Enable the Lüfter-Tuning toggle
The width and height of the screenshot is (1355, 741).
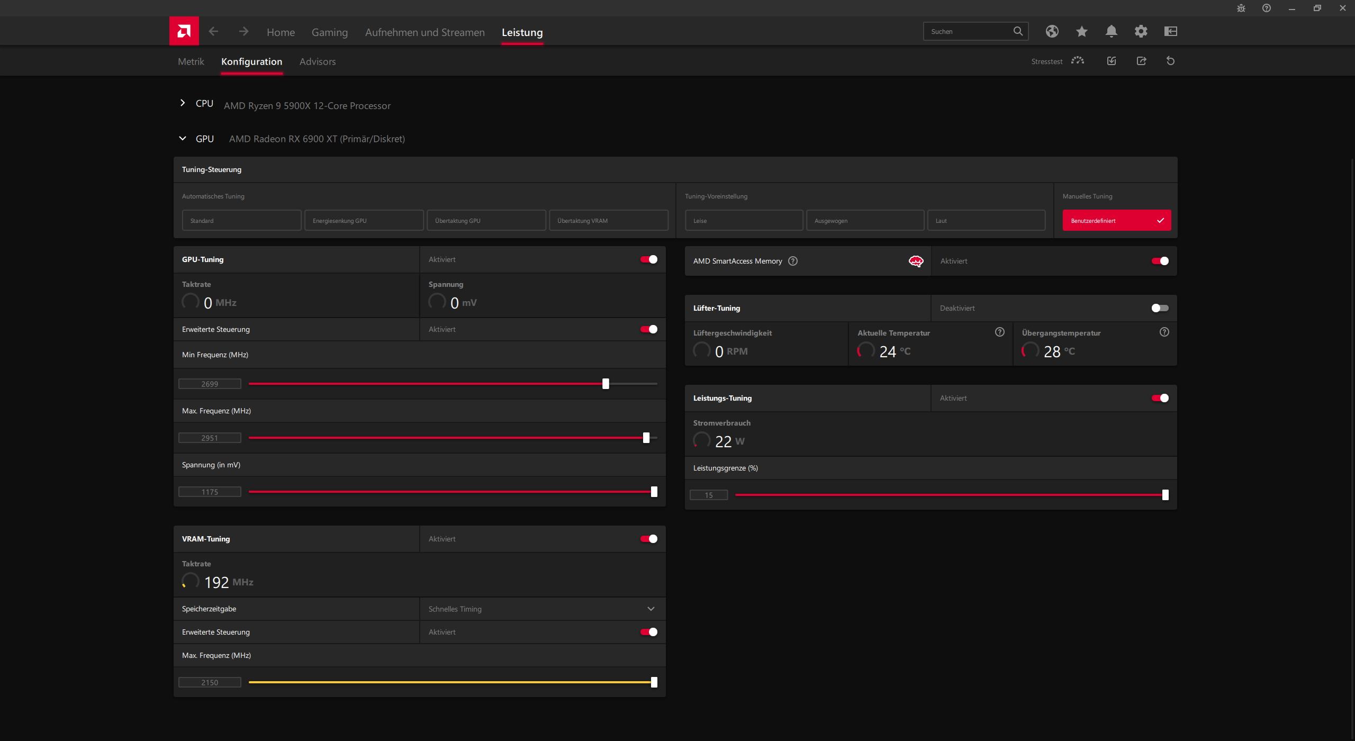tap(1159, 308)
